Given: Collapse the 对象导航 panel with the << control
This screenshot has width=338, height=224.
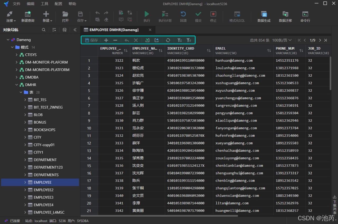Looking at the screenshot, I should (75, 30).
